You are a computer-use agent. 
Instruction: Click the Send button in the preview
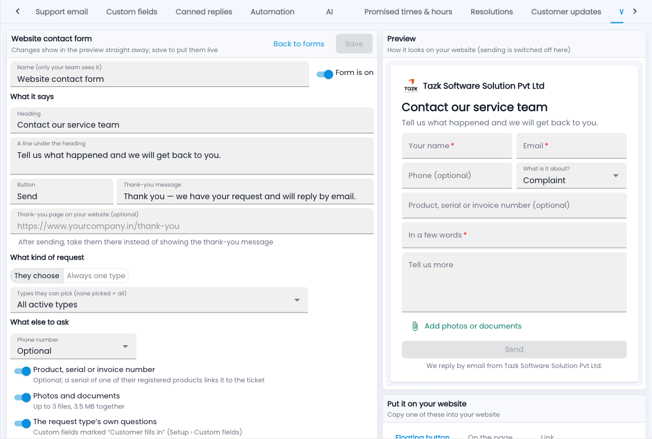(x=514, y=350)
